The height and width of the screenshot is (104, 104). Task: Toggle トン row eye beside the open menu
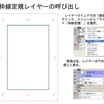(75, 45)
